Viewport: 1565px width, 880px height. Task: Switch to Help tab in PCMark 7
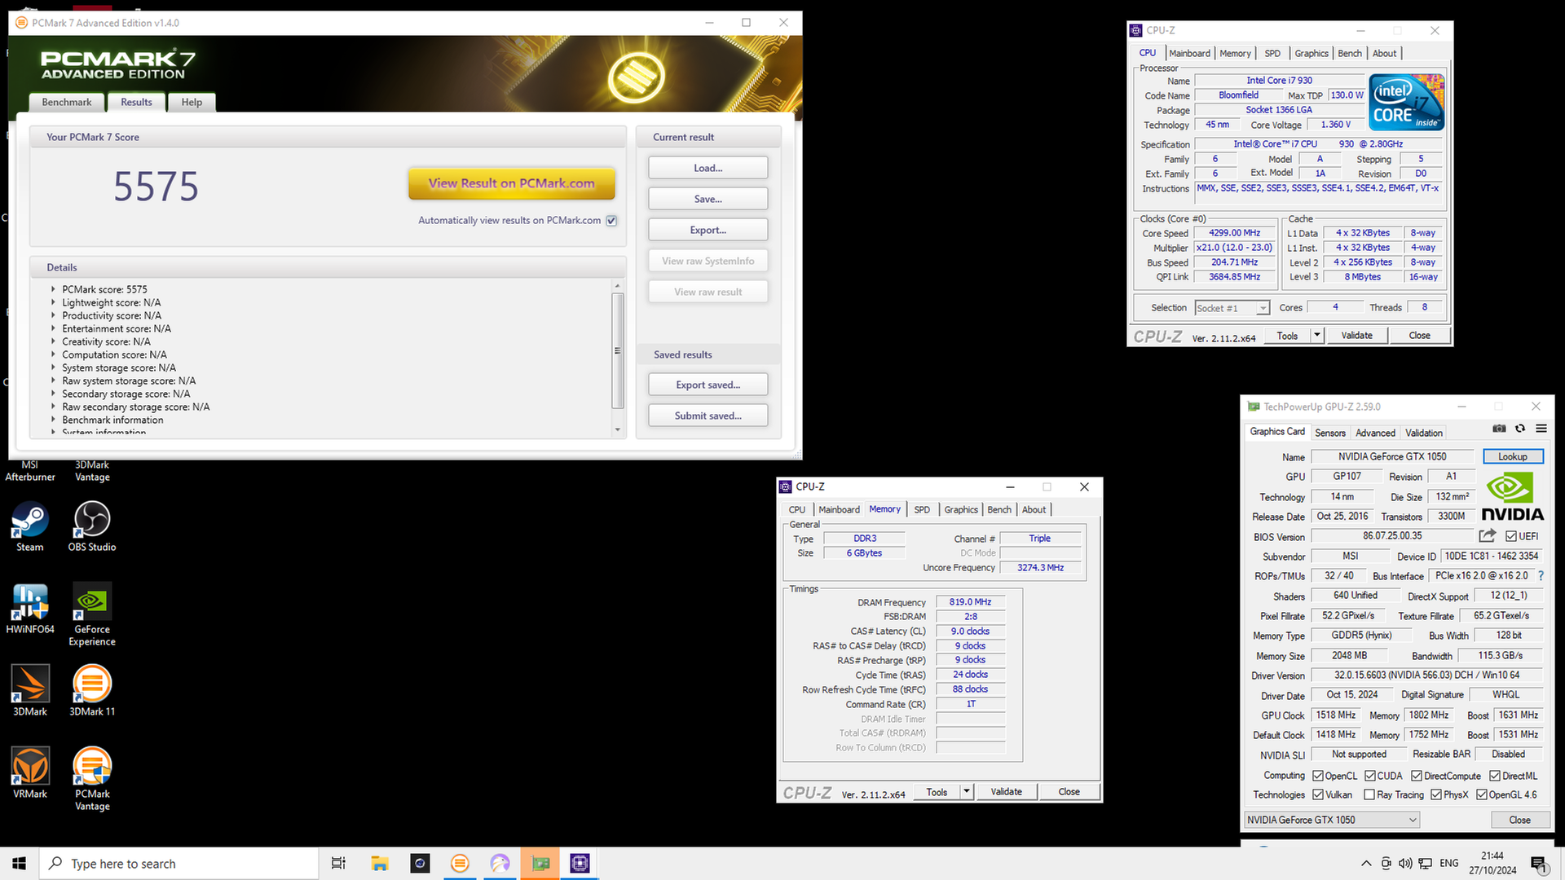(192, 102)
